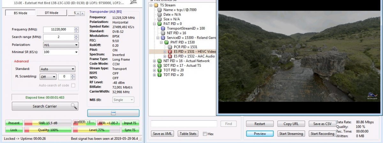
Task: Click the grey icon beside Date = N/A
Action: click(160, 15)
